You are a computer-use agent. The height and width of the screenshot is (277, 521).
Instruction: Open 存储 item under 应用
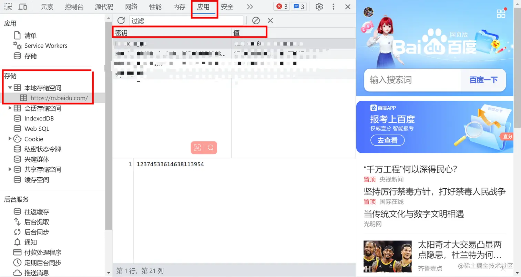[31, 56]
